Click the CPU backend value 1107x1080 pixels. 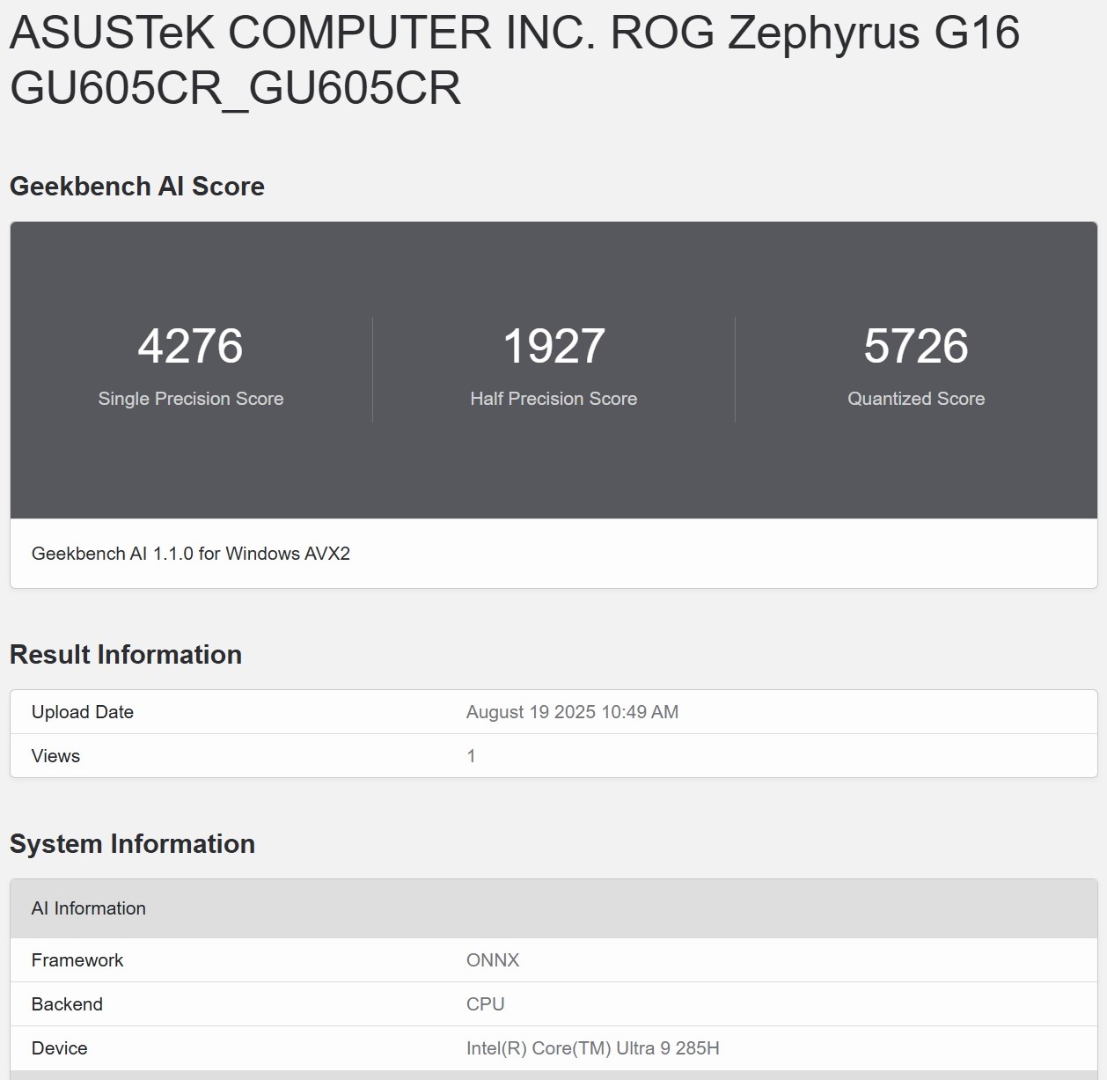(485, 1004)
